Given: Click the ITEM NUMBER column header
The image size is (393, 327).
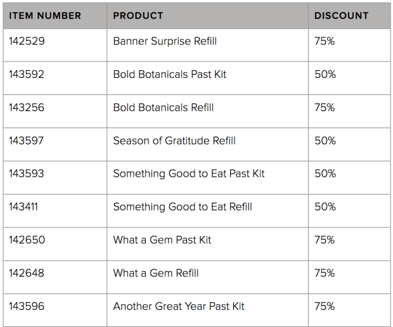Looking at the screenshot, I should [x=45, y=16].
